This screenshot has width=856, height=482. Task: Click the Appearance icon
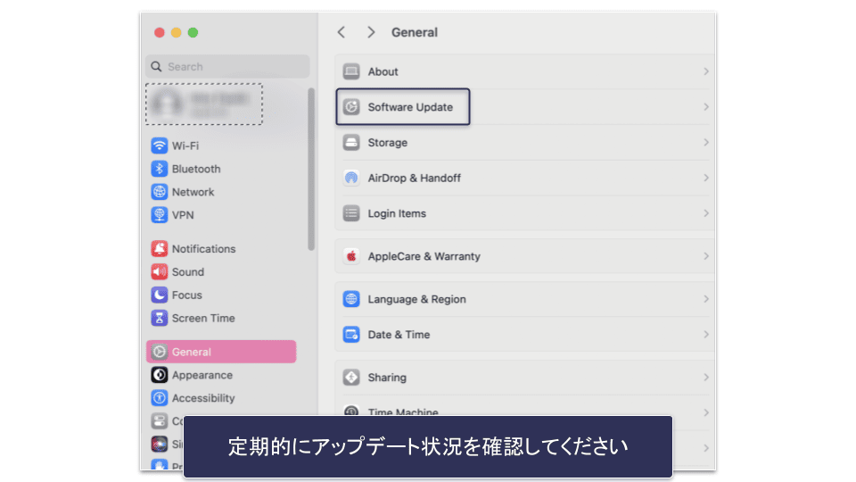click(x=159, y=375)
